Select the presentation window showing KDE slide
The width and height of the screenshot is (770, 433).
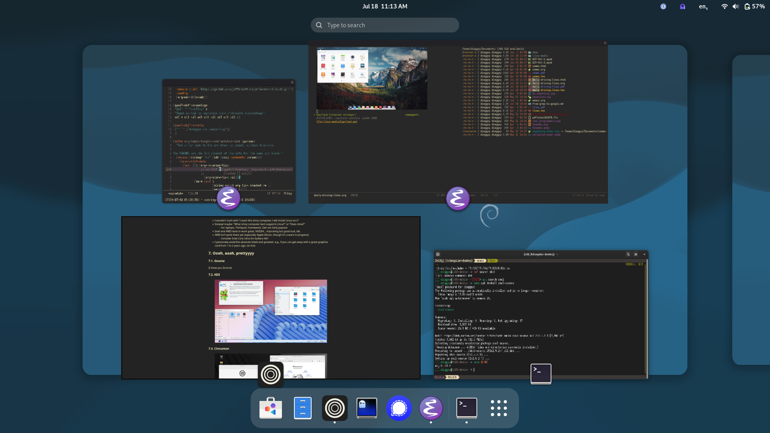point(271,298)
